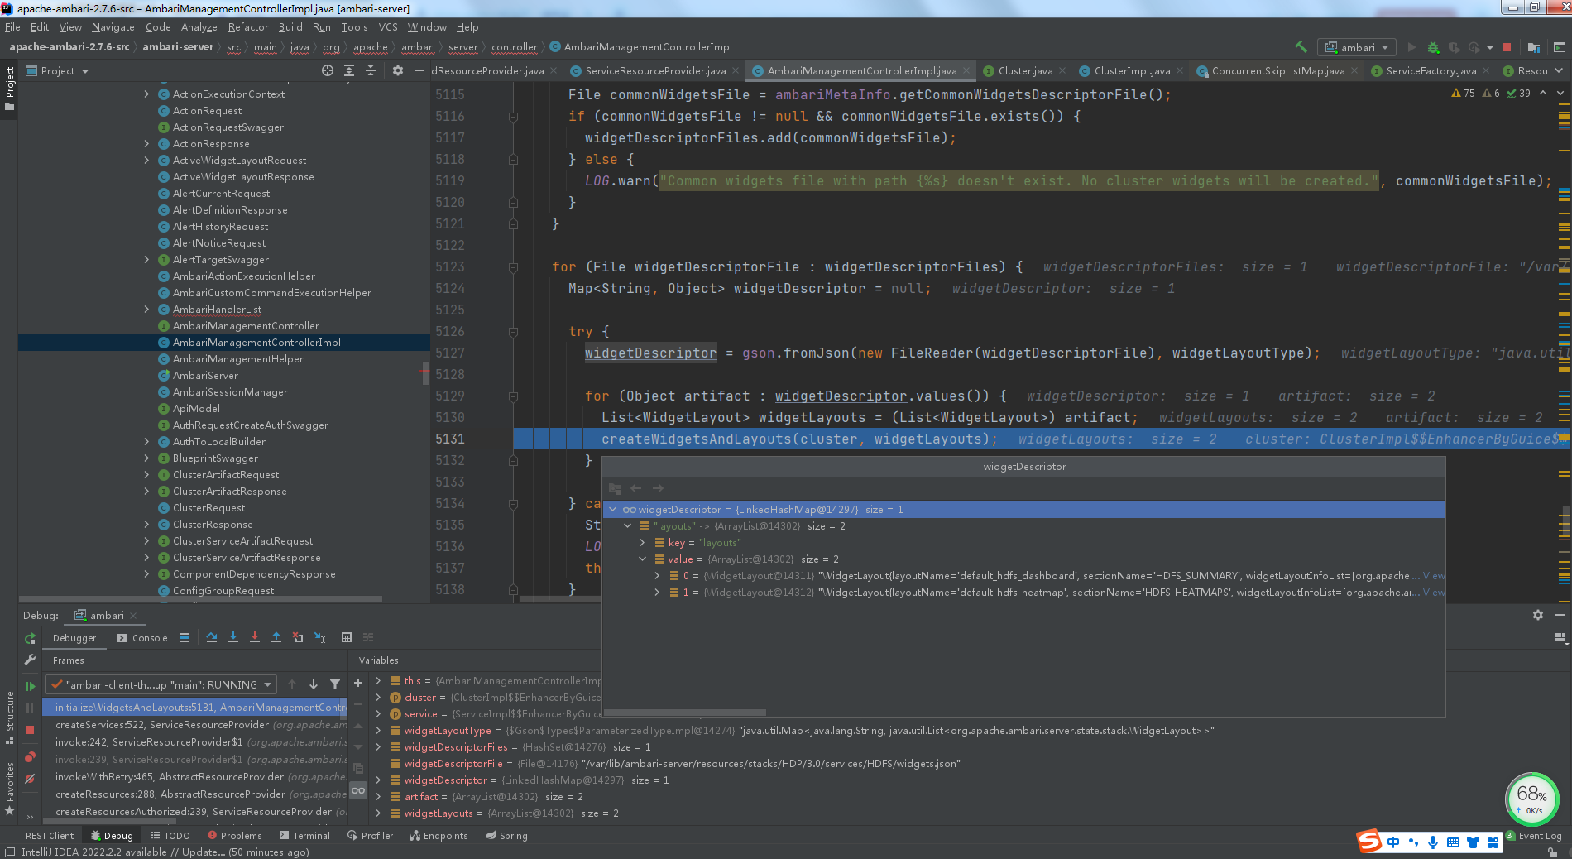Hide the Project tool window
1572x859 pixels.
pyautogui.click(x=419, y=70)
